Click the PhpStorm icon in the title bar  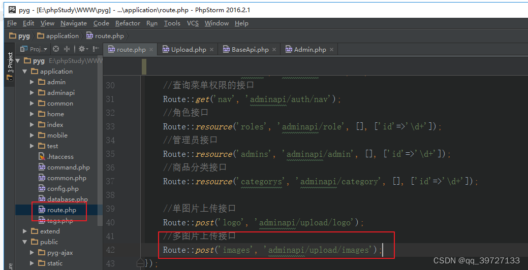[x=12, y=10]
